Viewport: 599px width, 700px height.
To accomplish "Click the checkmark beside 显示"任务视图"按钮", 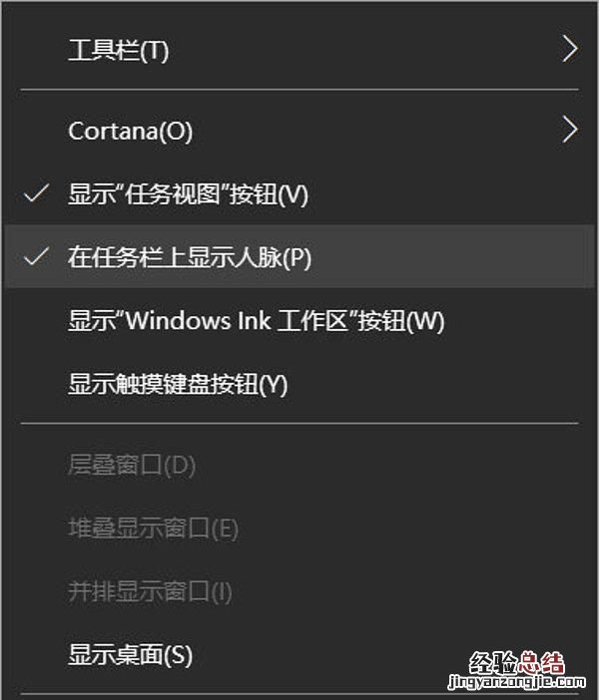I will tap(37, 193).
